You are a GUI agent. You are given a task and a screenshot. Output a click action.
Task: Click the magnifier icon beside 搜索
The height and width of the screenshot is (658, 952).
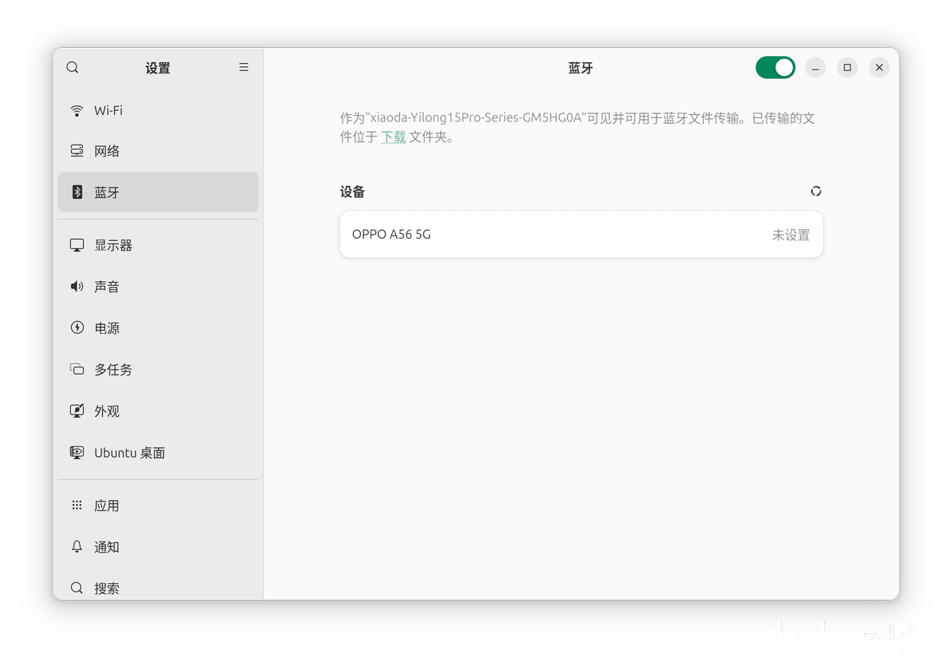77,588
